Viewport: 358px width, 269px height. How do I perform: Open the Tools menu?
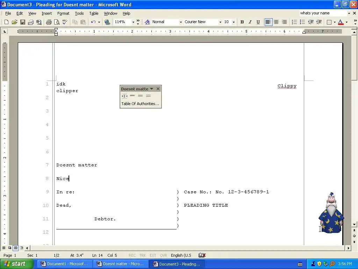(x=79, y=13)
